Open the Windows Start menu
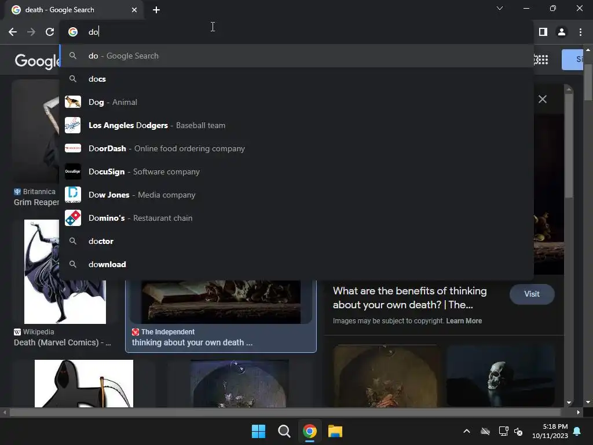This screenshot has height=445, width=593. 259,431
